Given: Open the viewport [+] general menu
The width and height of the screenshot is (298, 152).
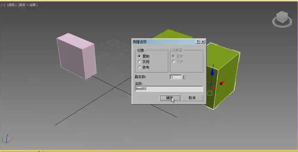Looking at the screenshot, I should click(3, 5).
